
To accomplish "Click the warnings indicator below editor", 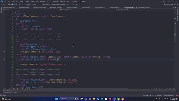I will pyautogui.click(x=18, y=89).
